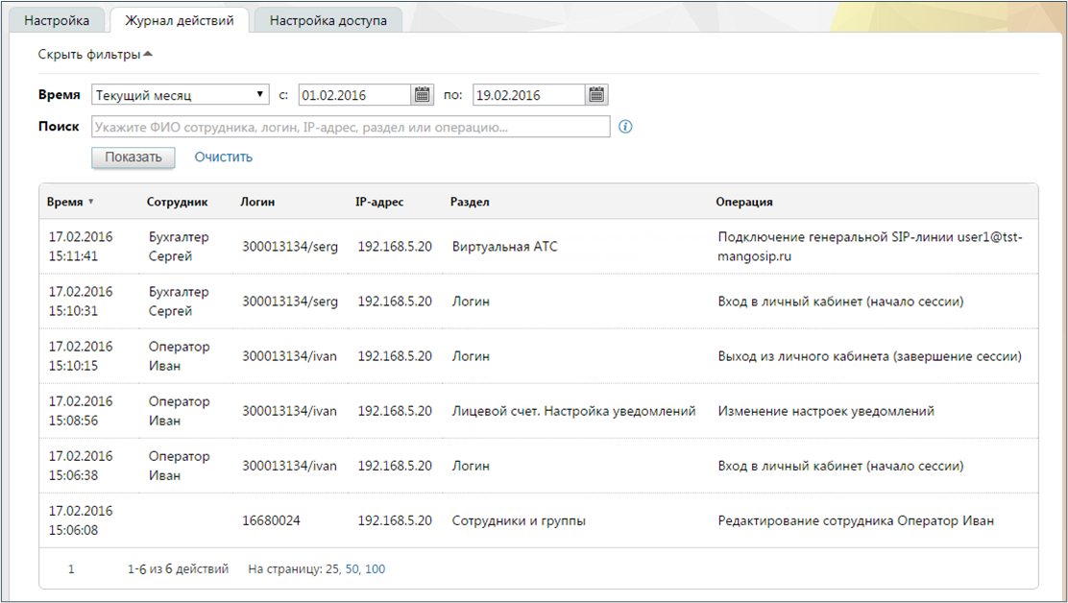Image resolution: width=1068 pixels, height=603 pixels.
Task: Click Лицевой счет. Настройка уведомлений cell
Action: tap(574, 411)
